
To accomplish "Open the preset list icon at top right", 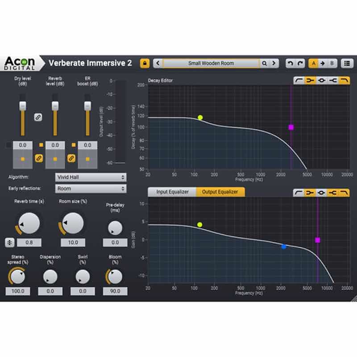I will click(348, 62).
